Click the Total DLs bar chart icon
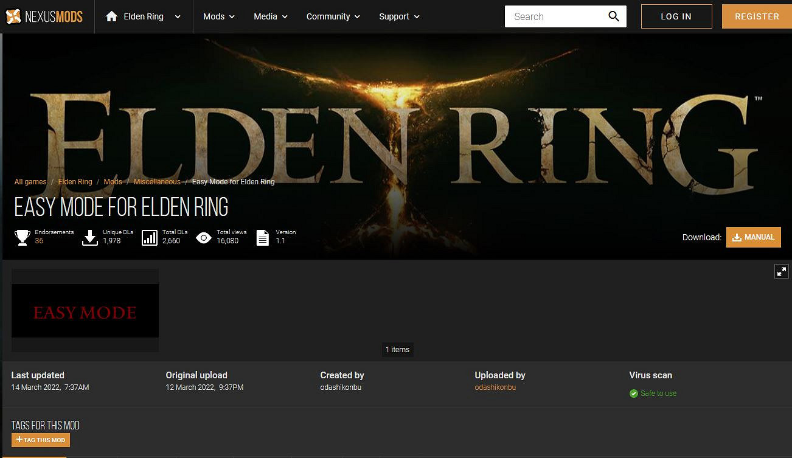This screenshot has width=792, height=458. click(149, 237)
